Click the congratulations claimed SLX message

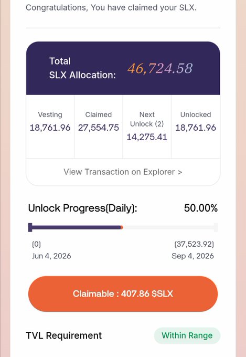pos(111,7)
